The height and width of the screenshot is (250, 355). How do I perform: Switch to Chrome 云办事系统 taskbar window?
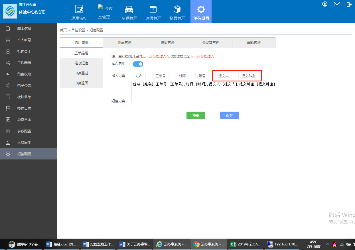(x=209, y=244)
